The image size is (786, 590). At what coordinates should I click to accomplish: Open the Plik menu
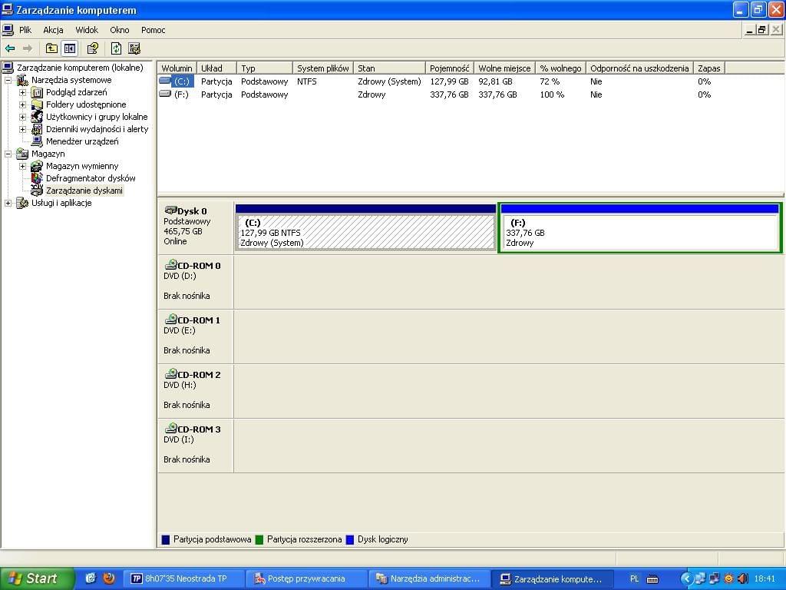[x=25, y=30]
